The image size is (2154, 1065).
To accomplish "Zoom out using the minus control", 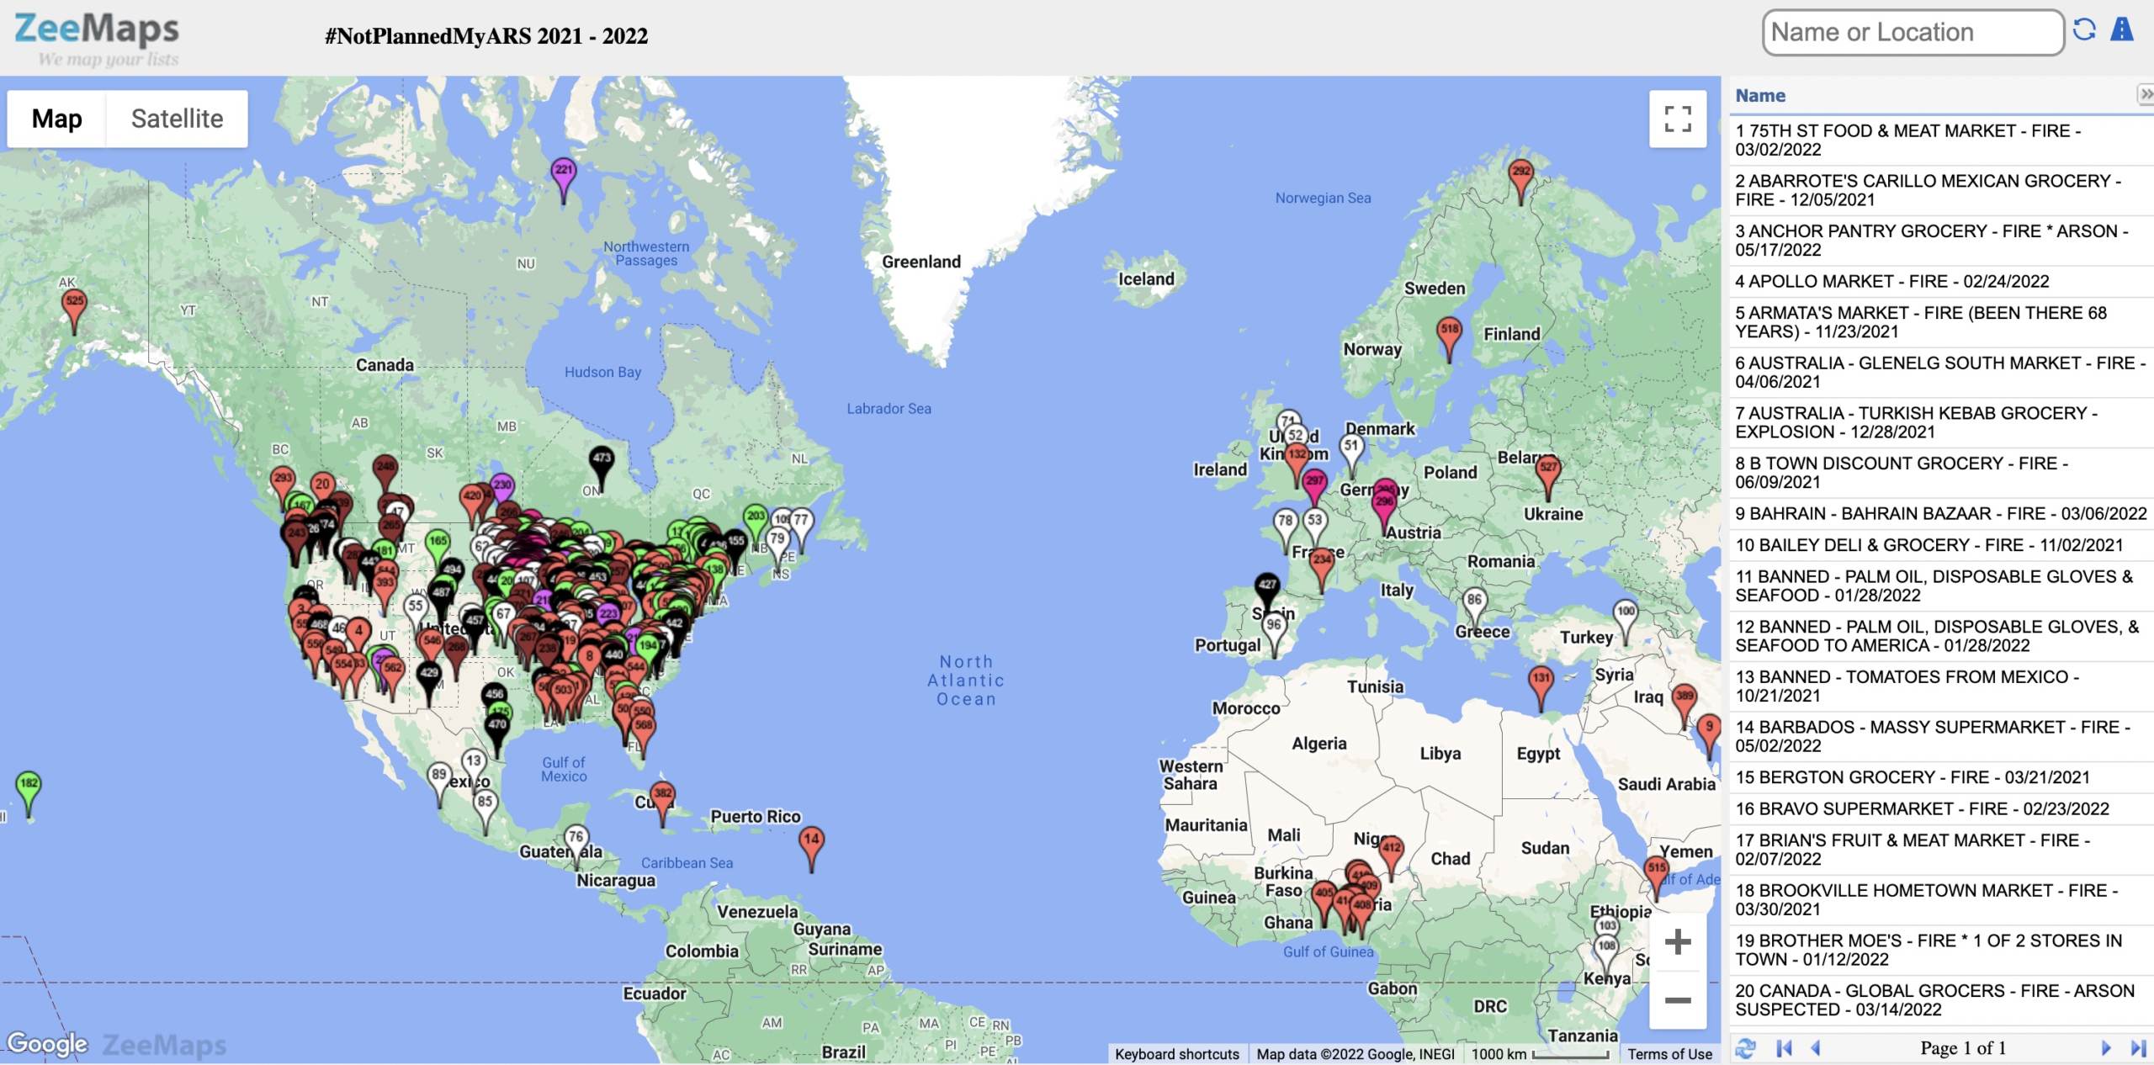I will point(1676,1001).
